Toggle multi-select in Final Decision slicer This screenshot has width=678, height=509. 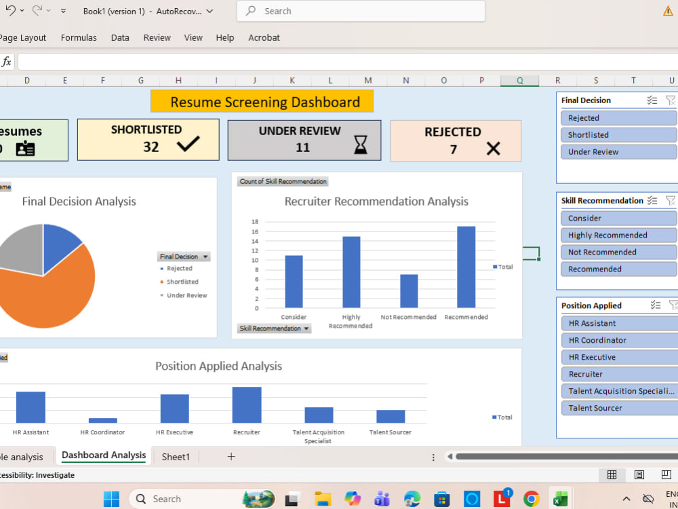pos(652,100)
